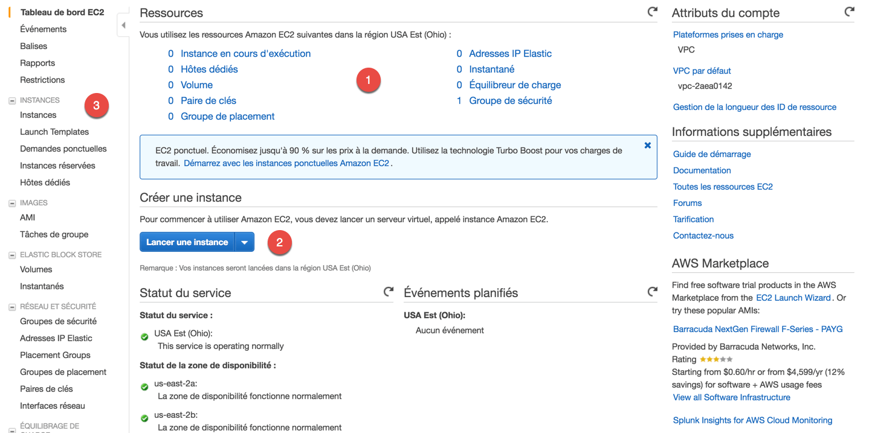Dismiss the EC2 ponctuel promotional banner
Screen dimensions: 869x433
point(647,145)
